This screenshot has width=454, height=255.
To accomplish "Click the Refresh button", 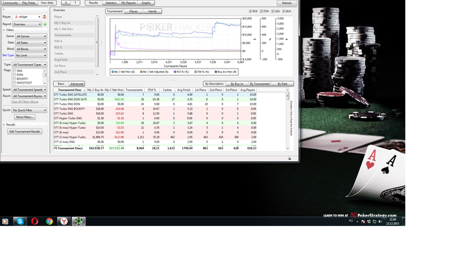I will pos(287,3).
